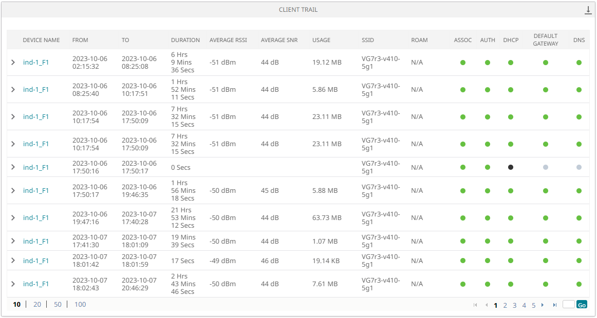The height and width of the screenshot is (318, 597).
Task: Click the download icon in the Client Trail header
Action: [588, 9]
